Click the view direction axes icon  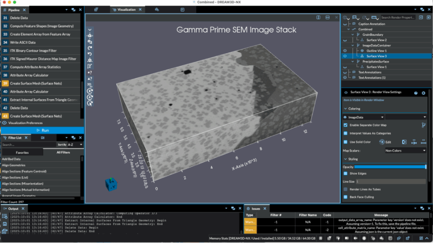(90, 60)
